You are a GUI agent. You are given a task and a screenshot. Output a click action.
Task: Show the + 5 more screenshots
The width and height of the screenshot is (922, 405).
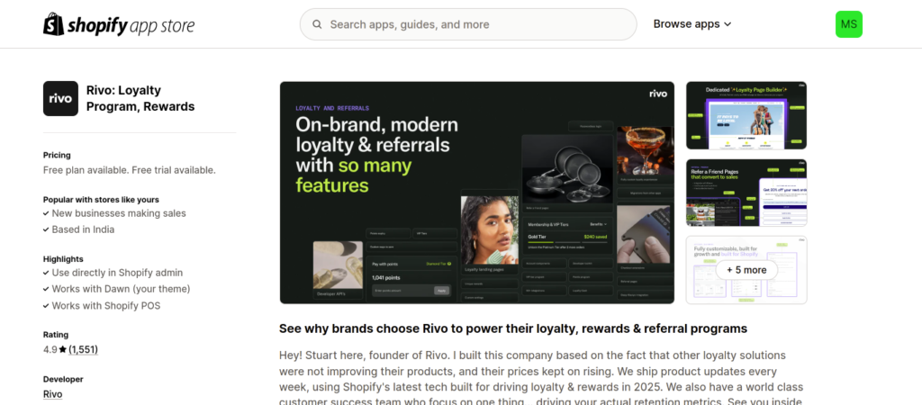click(746, 270)
